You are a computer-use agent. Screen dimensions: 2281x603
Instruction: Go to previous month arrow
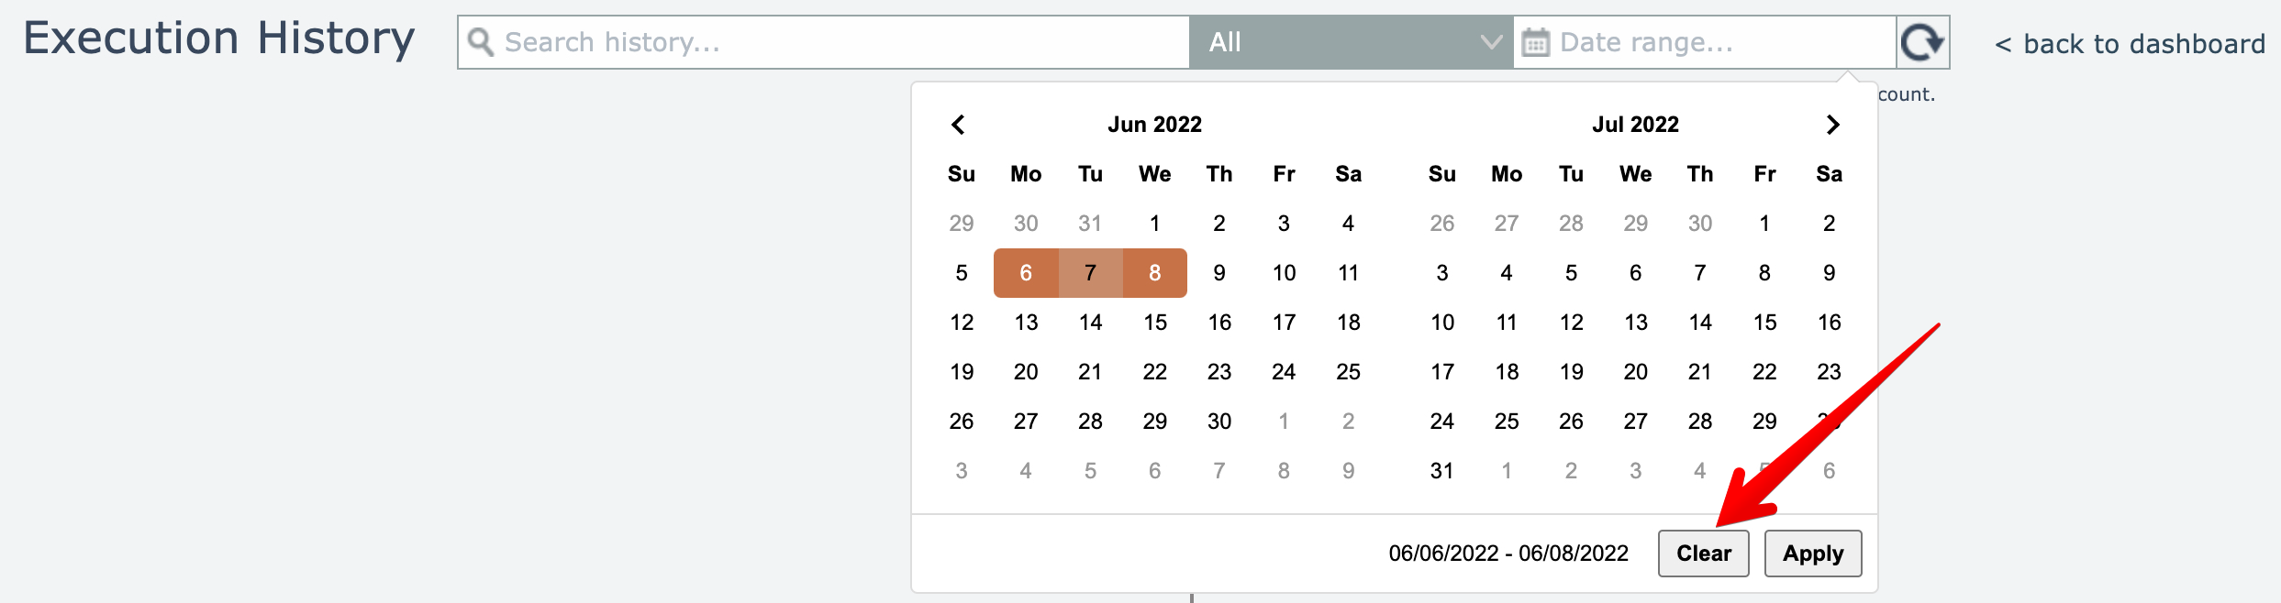pos(958,125)
